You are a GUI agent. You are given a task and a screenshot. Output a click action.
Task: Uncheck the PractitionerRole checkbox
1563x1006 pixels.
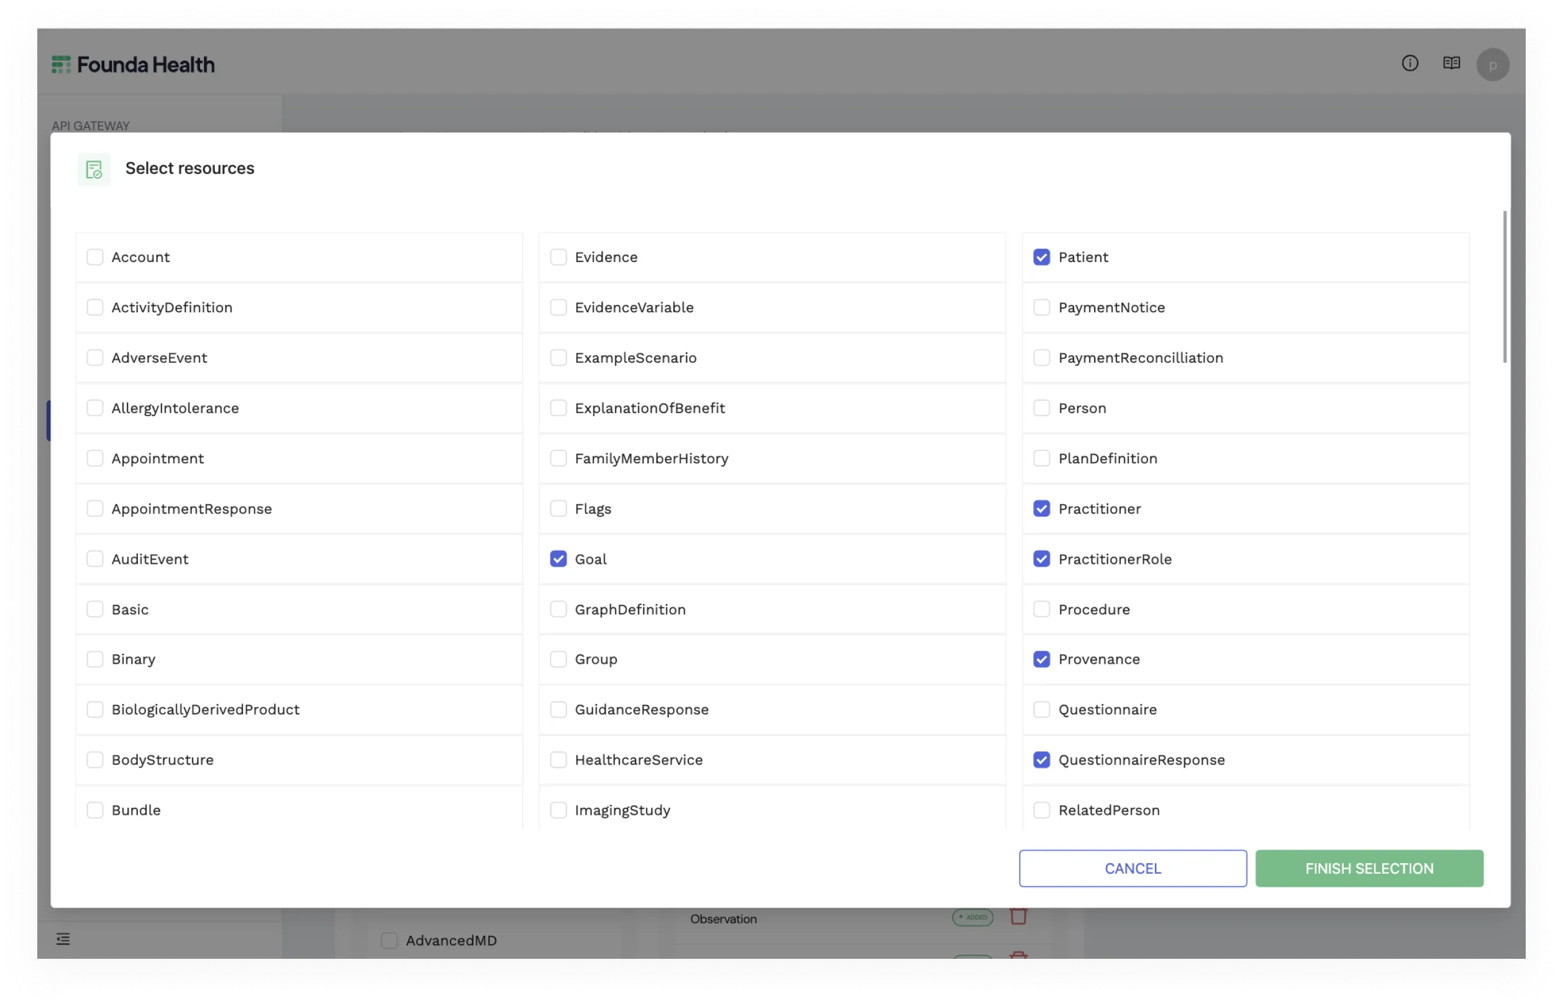1041,558
